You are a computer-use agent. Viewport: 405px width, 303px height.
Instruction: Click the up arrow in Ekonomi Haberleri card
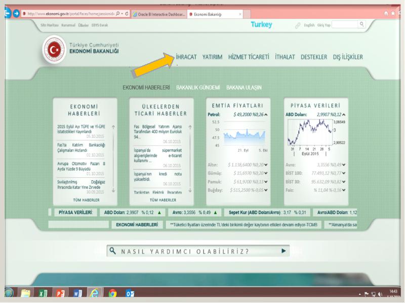pos(113,127)
